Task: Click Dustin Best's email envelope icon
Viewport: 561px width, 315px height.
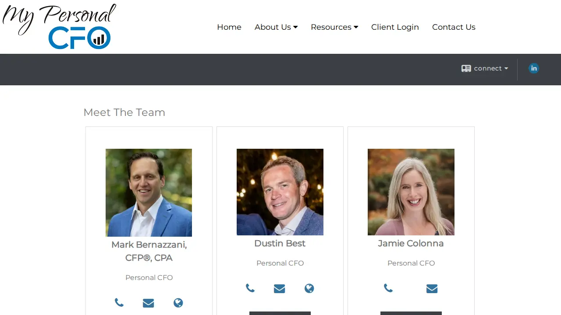Action: point(280,288)
